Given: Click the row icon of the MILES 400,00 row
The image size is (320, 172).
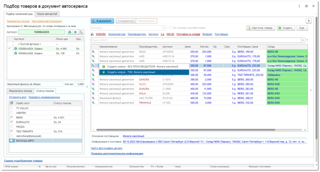Looking at the screenshot, I should tap(93, 84).
